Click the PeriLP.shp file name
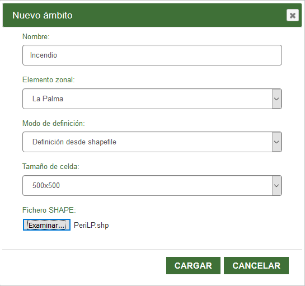This screenshot has height=286, width=305. (91, 226)
